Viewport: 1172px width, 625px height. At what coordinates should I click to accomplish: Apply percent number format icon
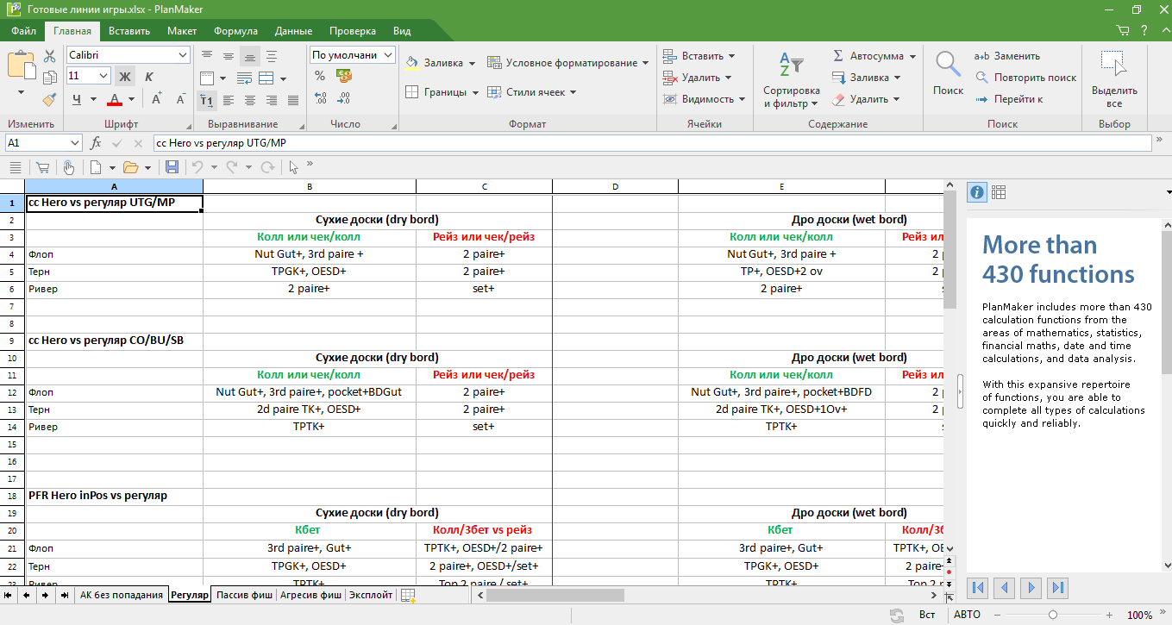point(320,77)
